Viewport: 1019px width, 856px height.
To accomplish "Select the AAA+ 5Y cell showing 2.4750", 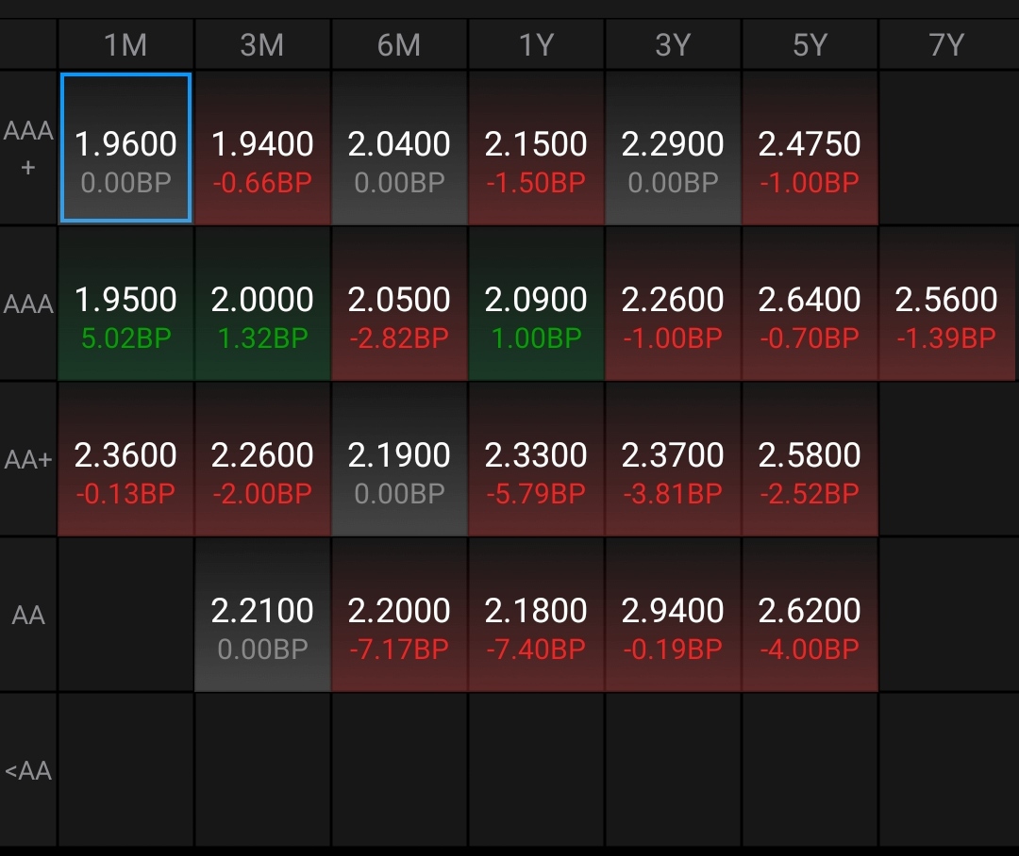I will pos(810,148).
